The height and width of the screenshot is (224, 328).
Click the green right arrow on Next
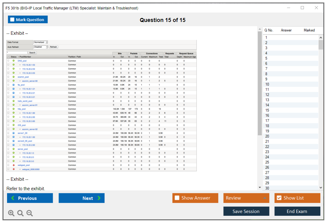[x=99, y=198]
